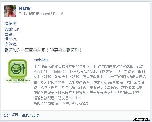
Task: Share the post via 分享
Action: [36, 115]
